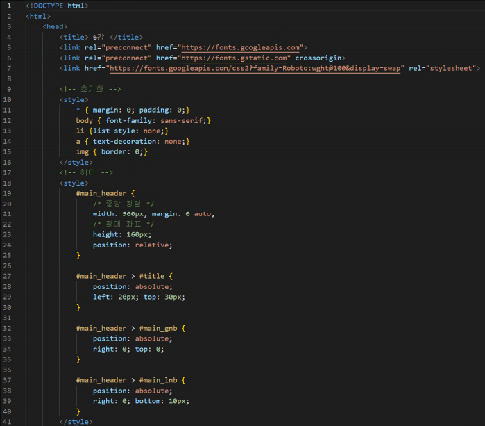The width and height of the screenshot is (485, 426).
Task: Click the li list-style: none rule
Action: [x=122, y=131]
